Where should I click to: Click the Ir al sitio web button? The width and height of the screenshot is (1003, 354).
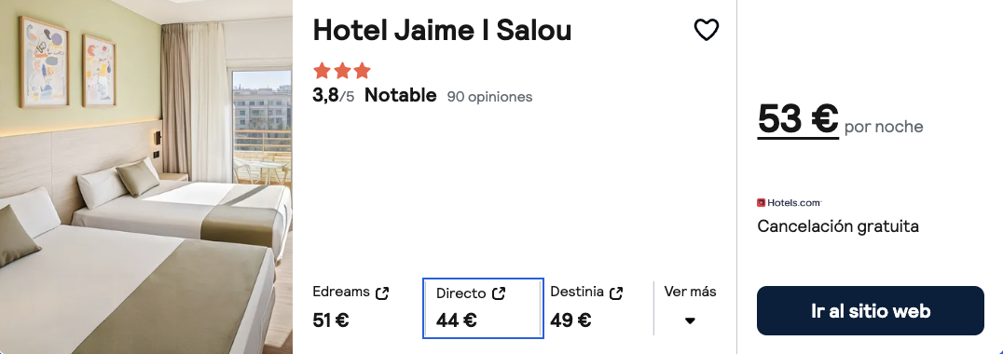[x=870, y=310]
